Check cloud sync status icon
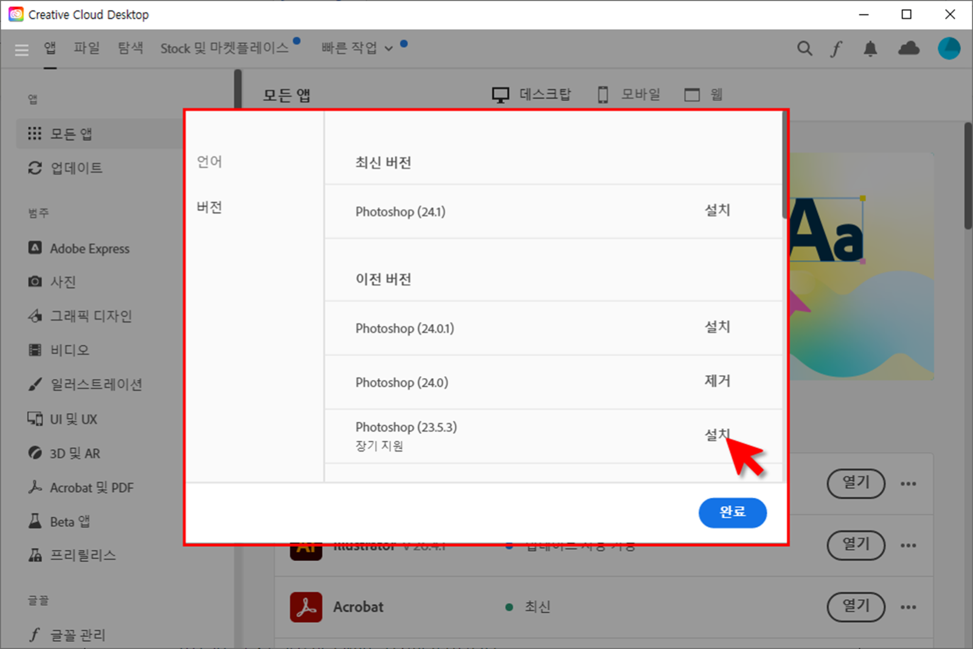 coord(908,49)
